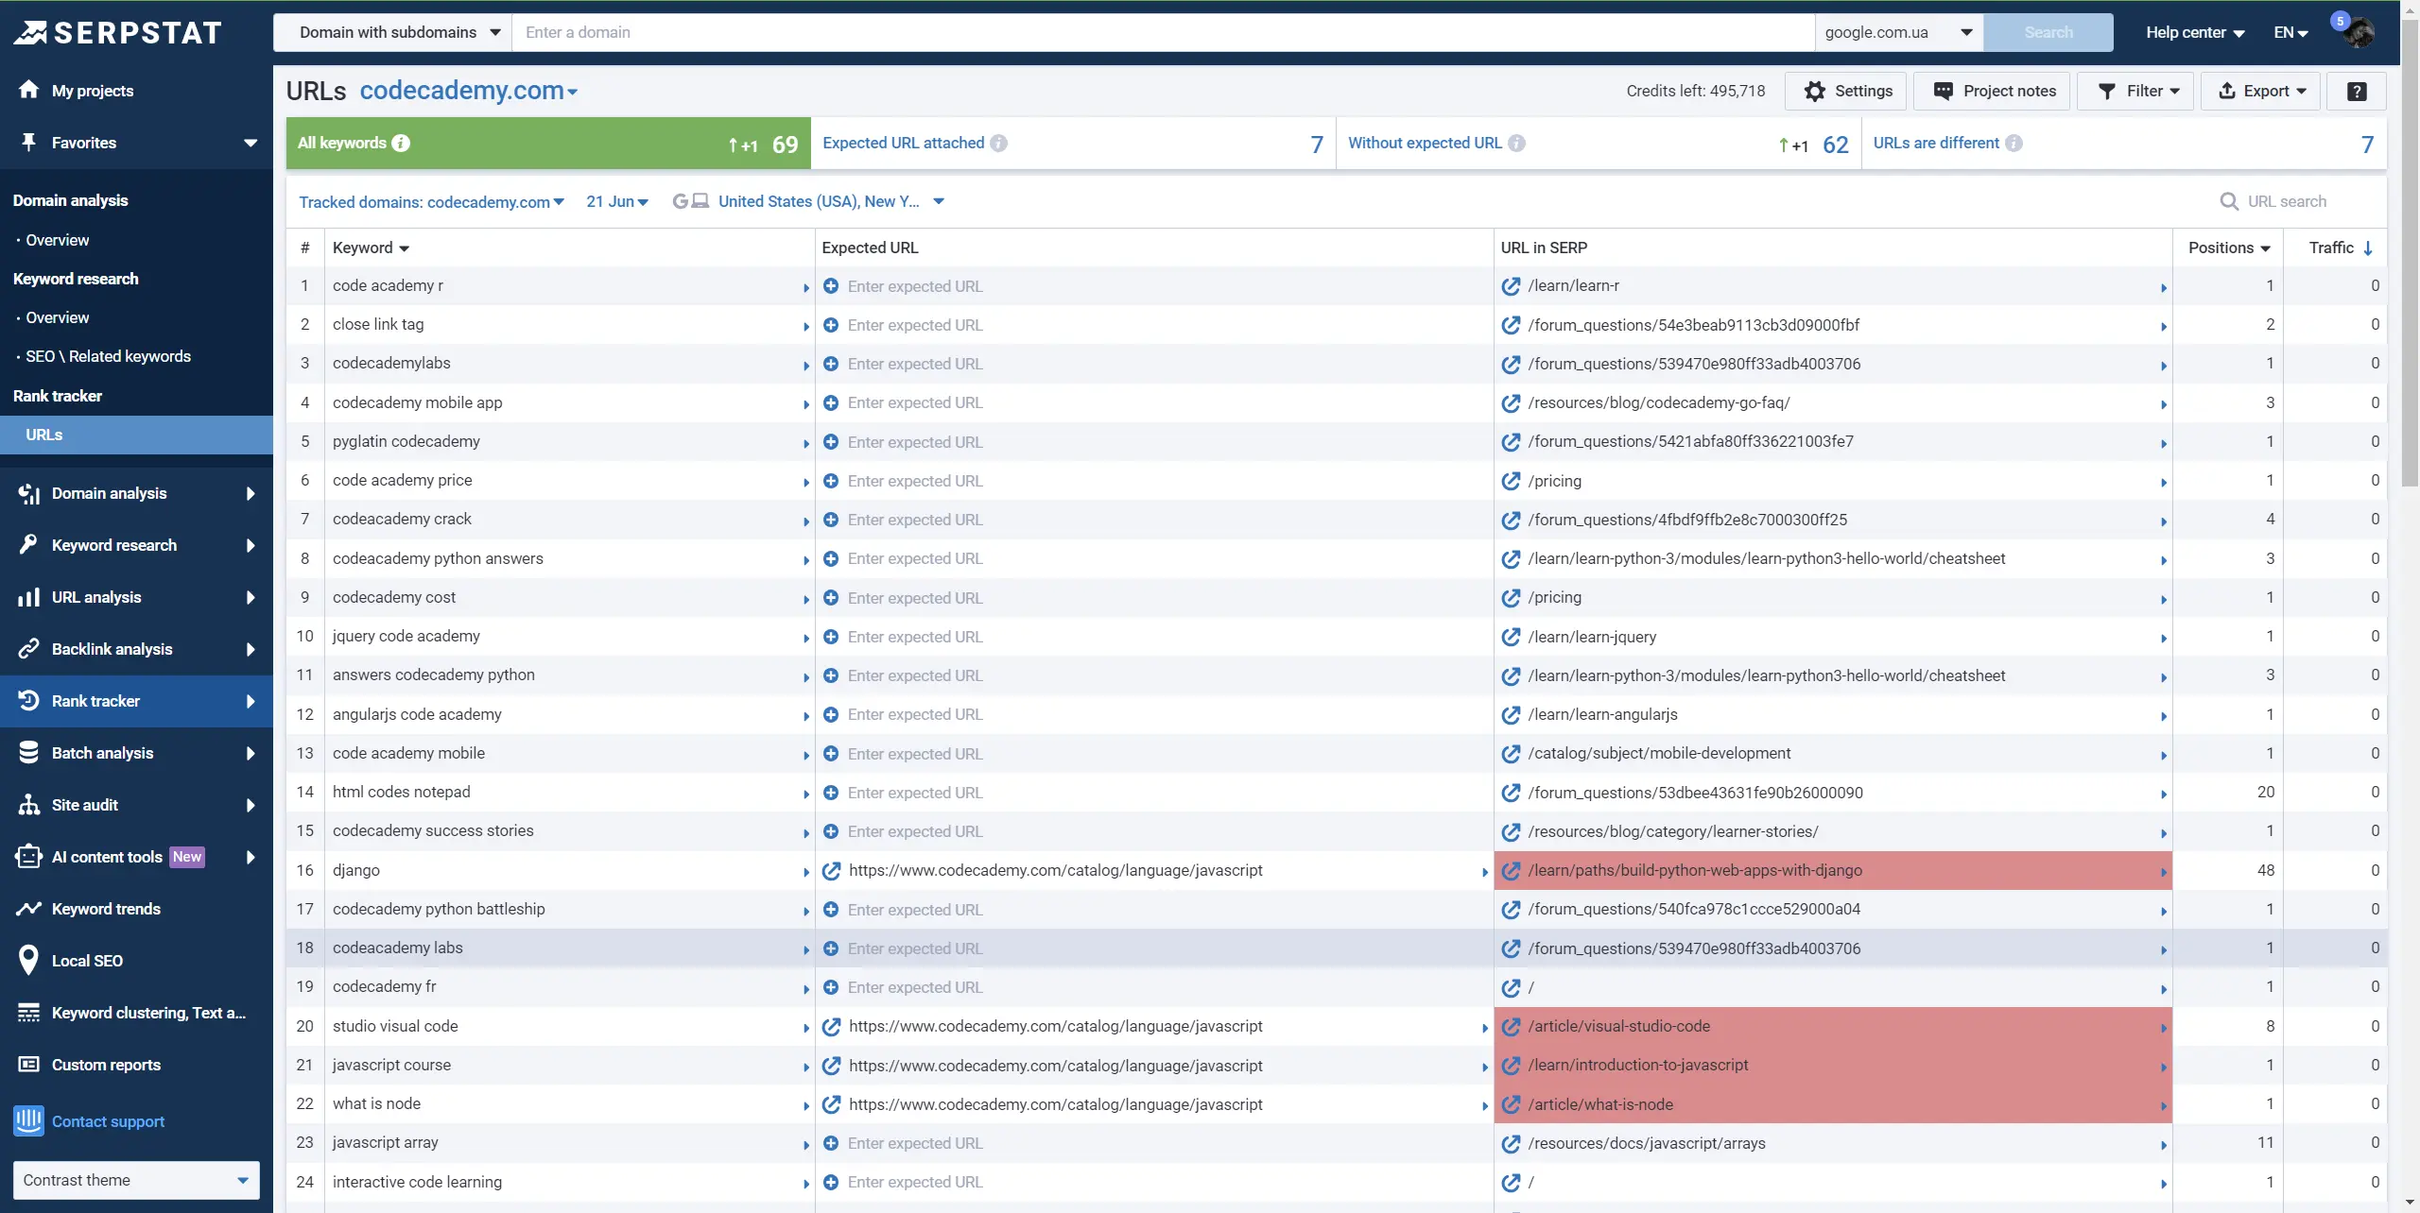Click info icon next to URLs are different
Image resolution: width=2420 pixels, height=1213 pixels.
[x=2014, y=143]
